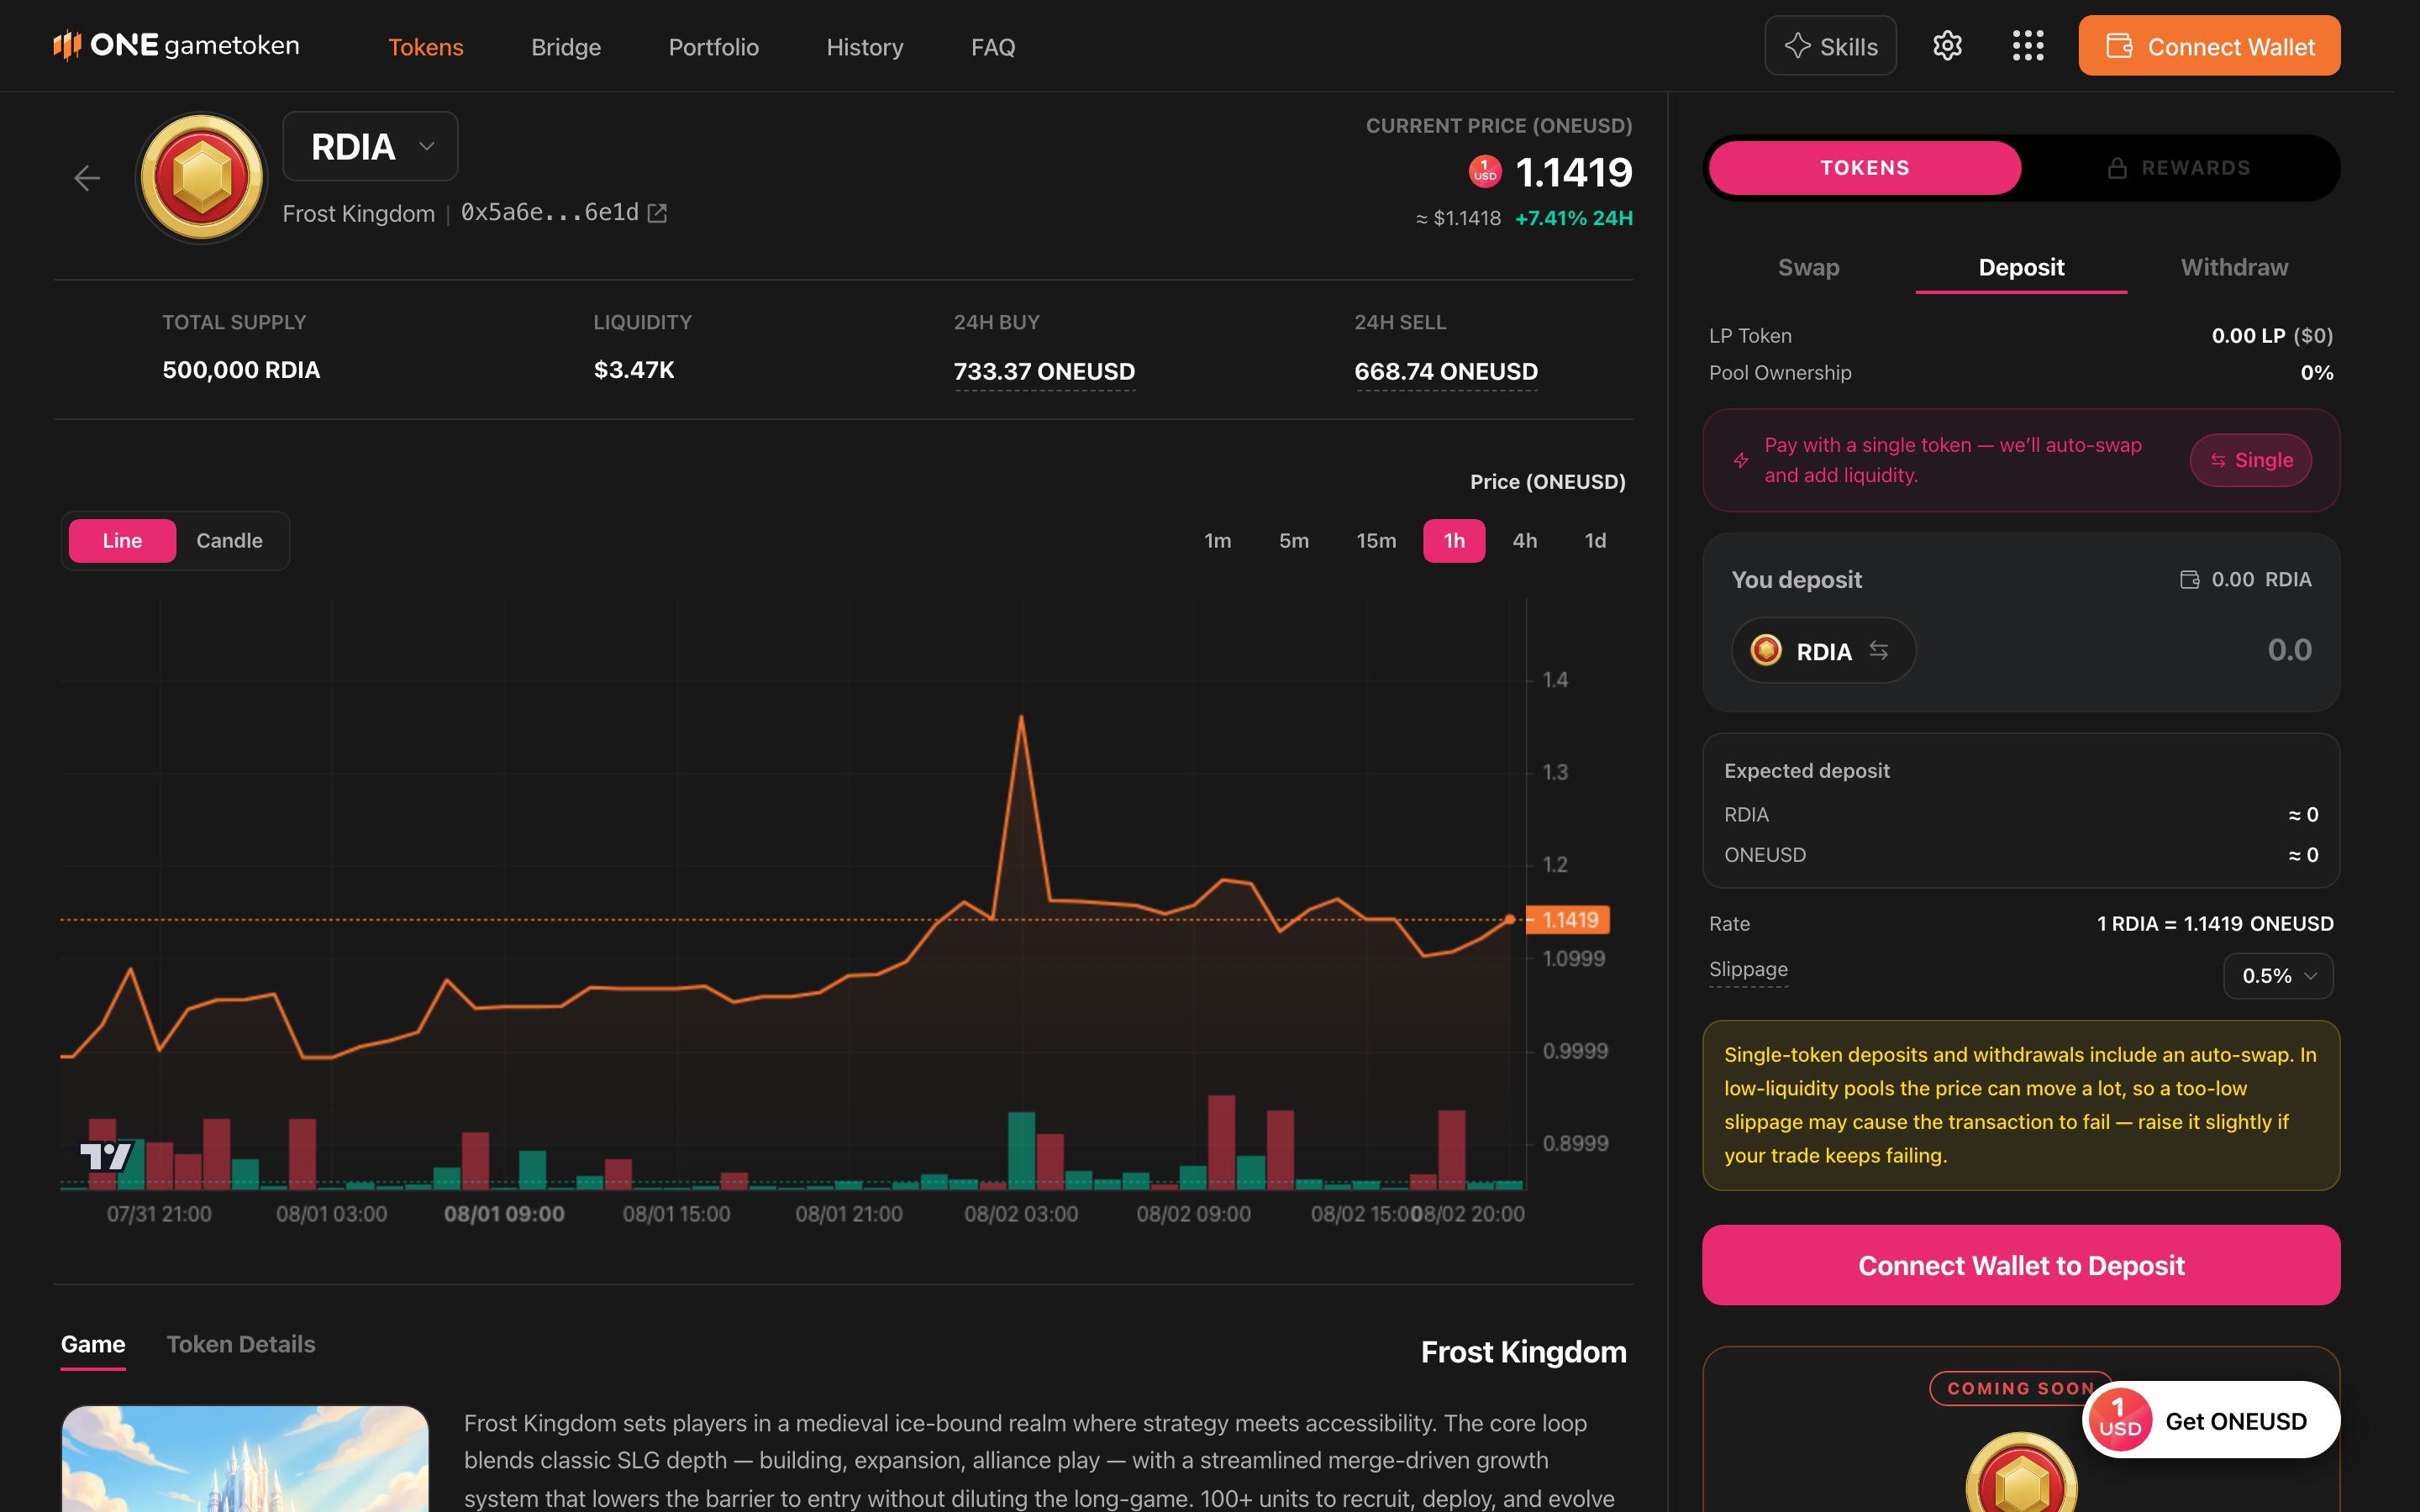Click the Skills button in the header

click(x=1830, y=46)
